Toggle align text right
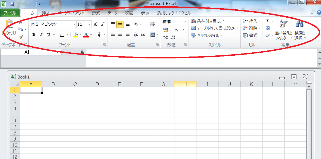321x159 pixels. pos(128,34)
